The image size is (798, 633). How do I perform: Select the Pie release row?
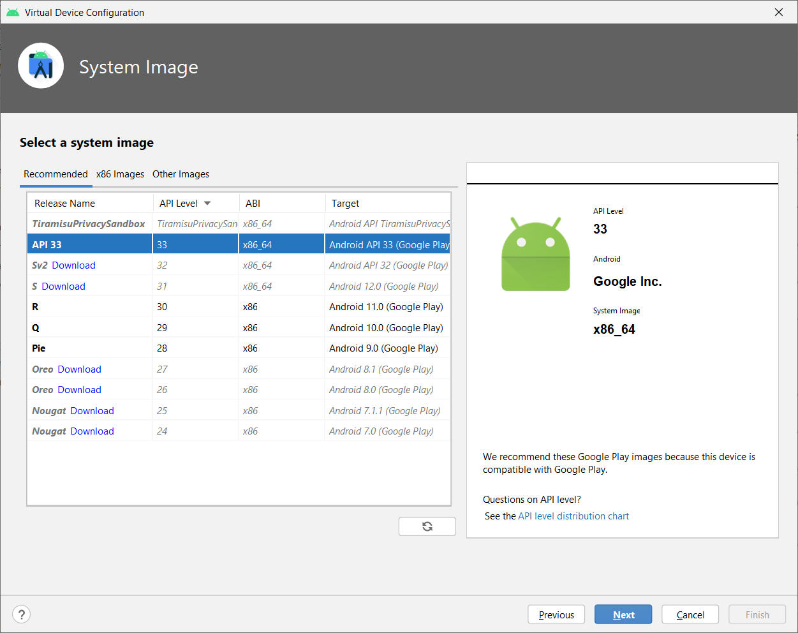[x=239, y=348]
